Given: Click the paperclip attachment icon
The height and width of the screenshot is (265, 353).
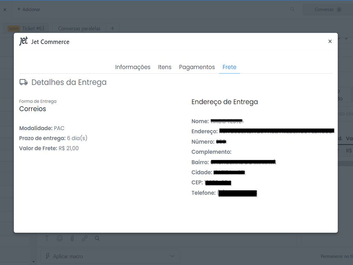Looking at the screenshot, I should click(72, 238).
